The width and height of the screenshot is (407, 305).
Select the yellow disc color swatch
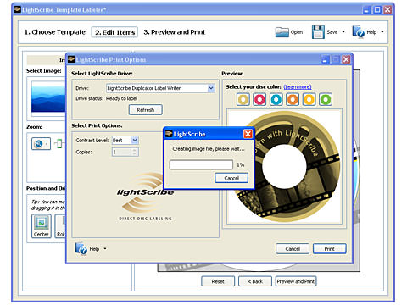(309, 99)
